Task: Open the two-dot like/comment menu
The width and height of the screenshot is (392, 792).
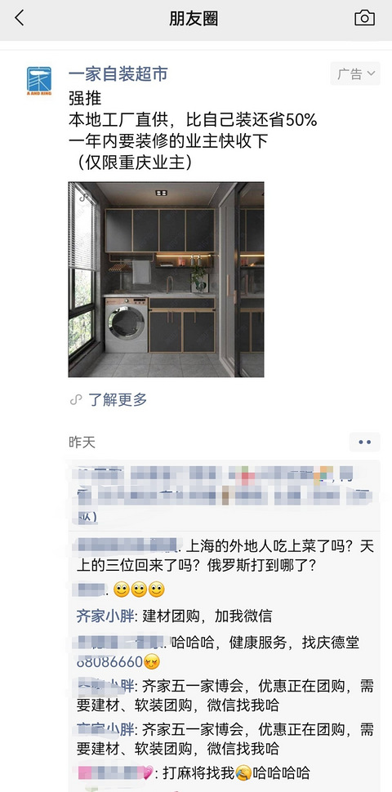Action: [365, 442]
